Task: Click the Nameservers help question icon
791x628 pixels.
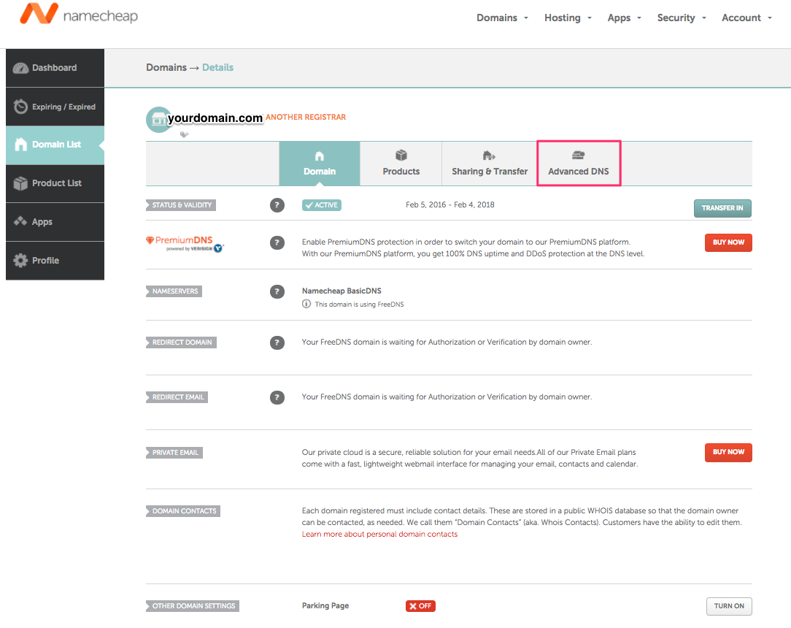Action: point(277,291)
